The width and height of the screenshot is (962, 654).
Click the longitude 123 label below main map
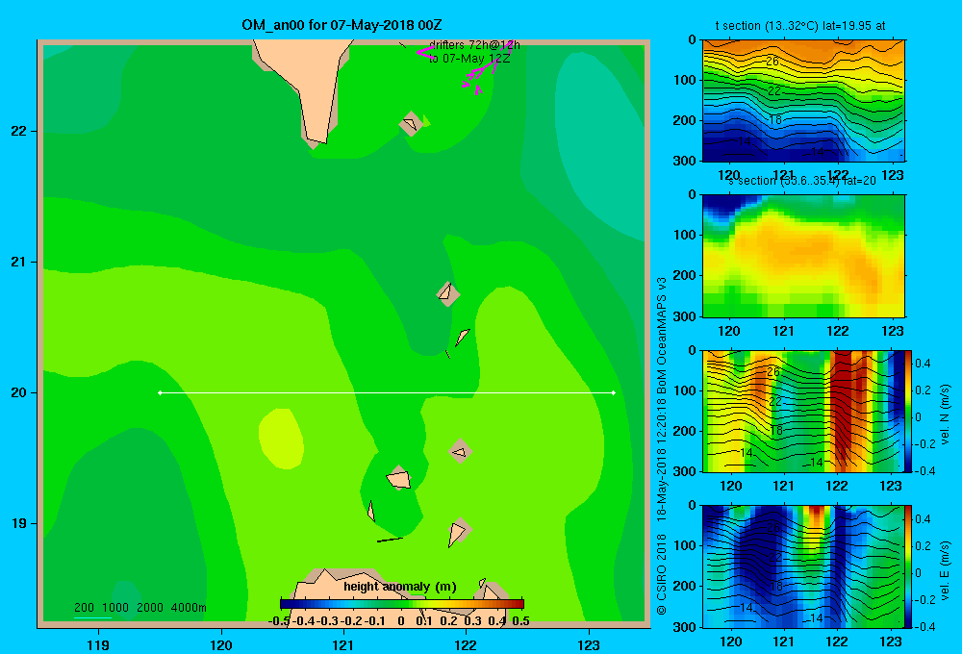pyautogui.click(x=589, y=645)
